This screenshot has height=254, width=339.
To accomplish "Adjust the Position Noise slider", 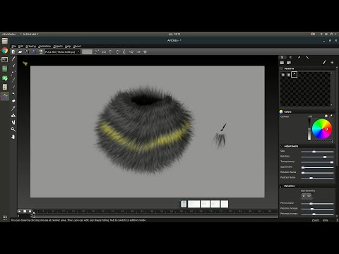I will coord(317,179).
